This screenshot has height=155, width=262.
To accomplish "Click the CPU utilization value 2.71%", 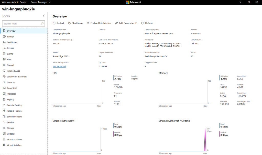I will point(118,79).
